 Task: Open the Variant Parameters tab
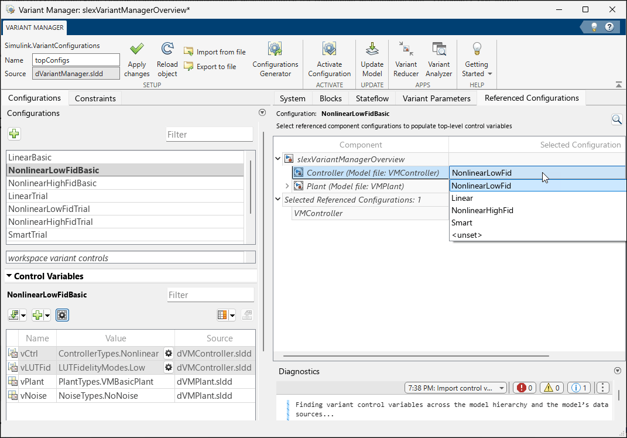pos(436,98)
